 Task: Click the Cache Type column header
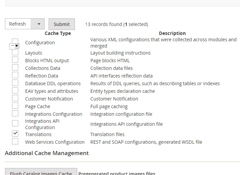click(58, 33)
